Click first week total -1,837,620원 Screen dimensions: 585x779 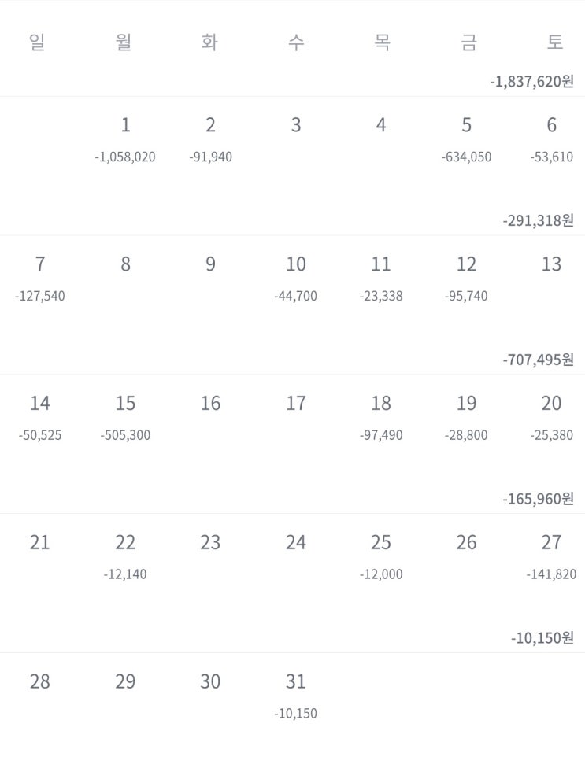point(531,81)
